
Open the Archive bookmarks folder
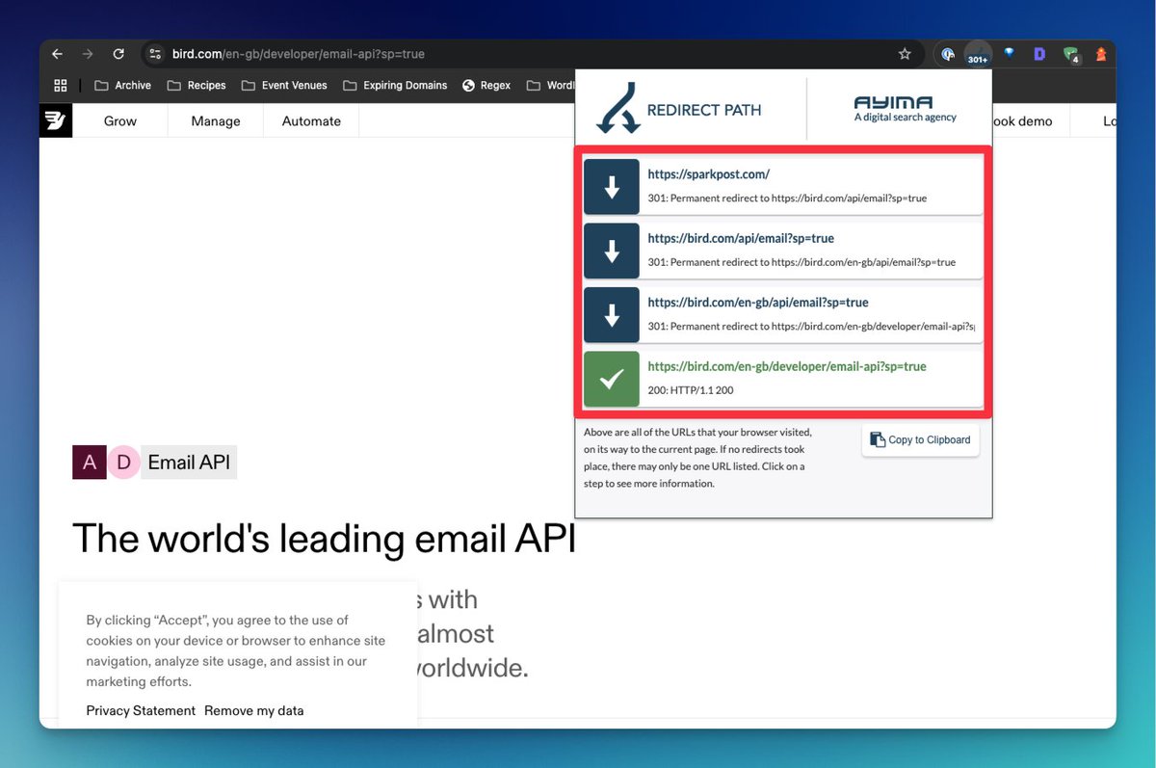coord(122,85)
